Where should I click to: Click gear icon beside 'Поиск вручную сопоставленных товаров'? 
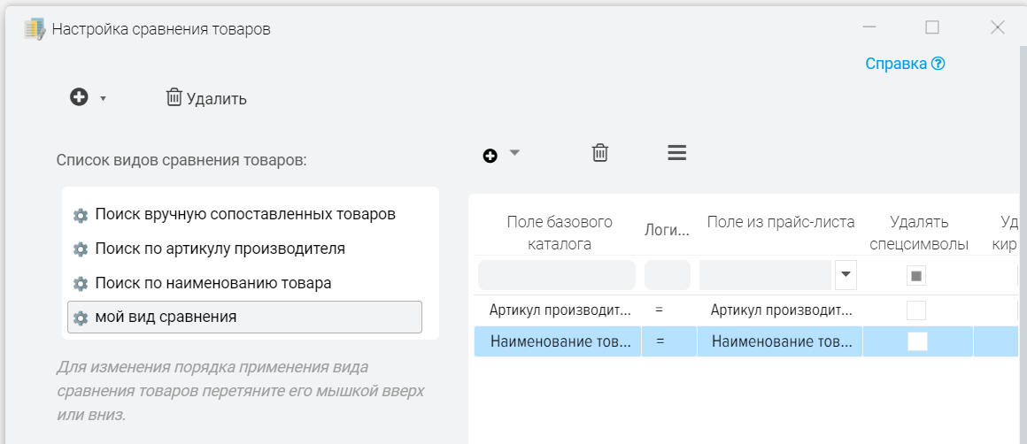coord(81,215)
